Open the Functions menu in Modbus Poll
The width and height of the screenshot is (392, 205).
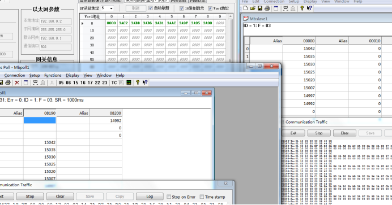(x=53, y=75)
